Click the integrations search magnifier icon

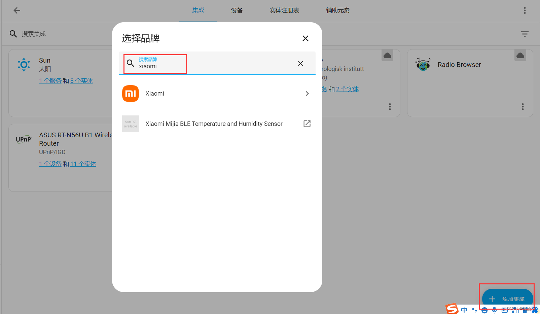tap(13, 34)
